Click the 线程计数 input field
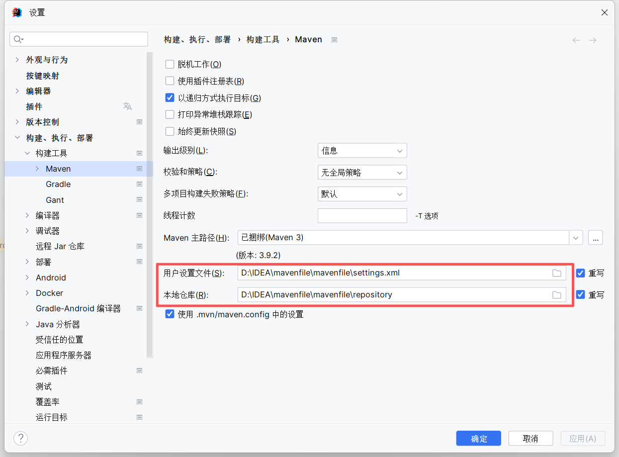Image resolution: width=619 pixels, height=457 pixels. [362, 215]
